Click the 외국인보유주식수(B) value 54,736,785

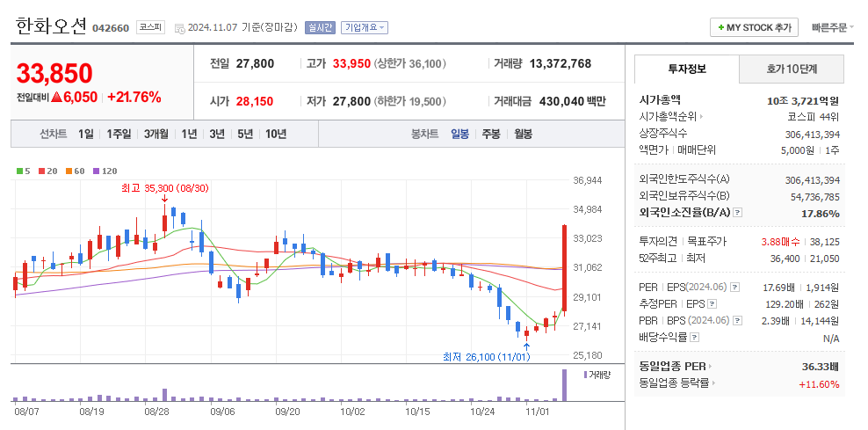(815, 197)
